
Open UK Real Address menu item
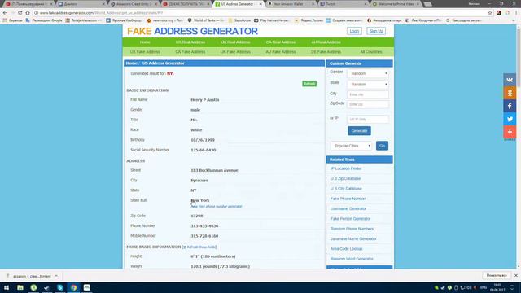click(235, 42)
